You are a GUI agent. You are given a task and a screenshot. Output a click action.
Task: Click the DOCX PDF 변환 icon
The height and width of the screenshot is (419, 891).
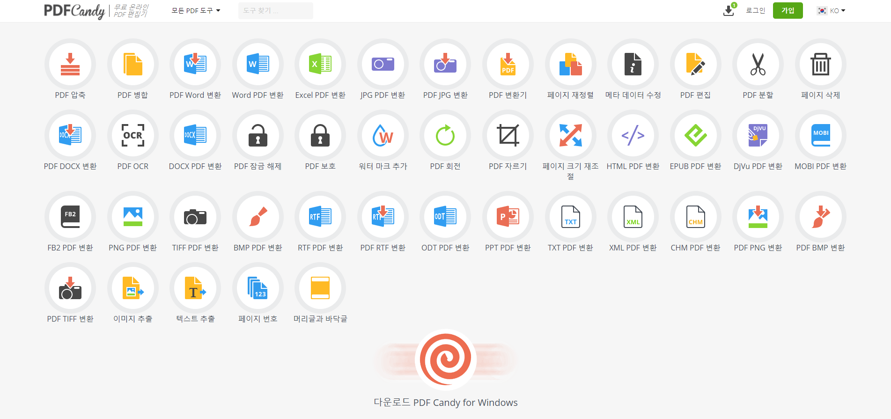[x=195, y=135]
